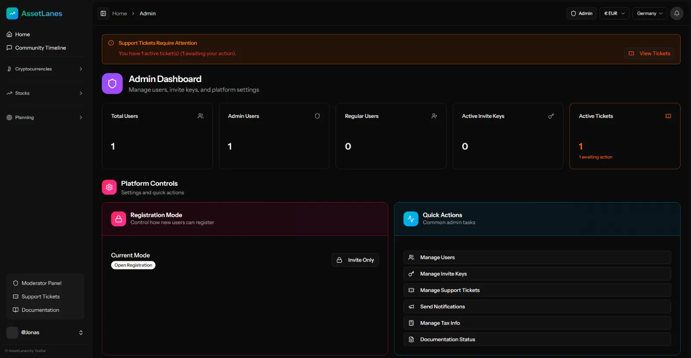Click the Active Invite Keys key icon
Screen dimensions: 691x358
[551, 116]
